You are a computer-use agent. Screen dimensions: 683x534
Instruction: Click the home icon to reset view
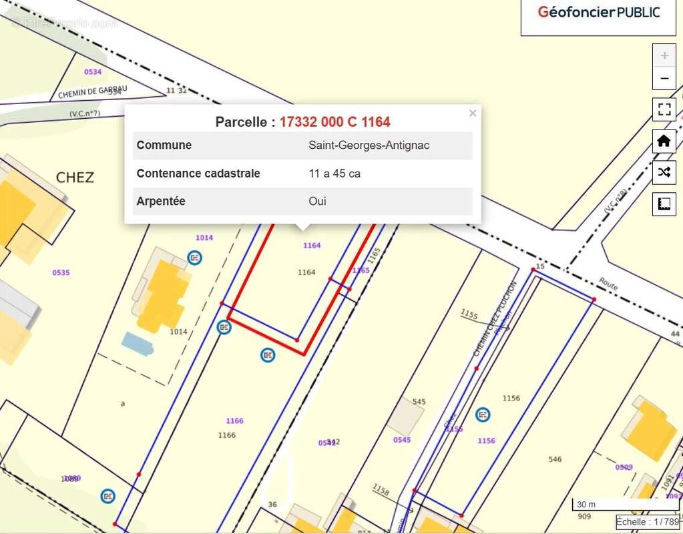[664, 141]
